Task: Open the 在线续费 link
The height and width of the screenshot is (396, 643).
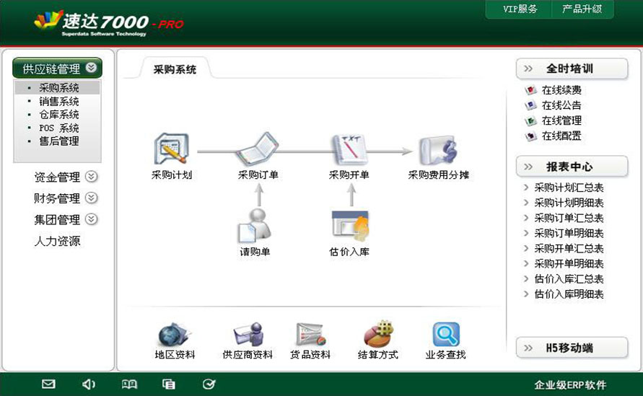Action: click(x=561, y=89)
